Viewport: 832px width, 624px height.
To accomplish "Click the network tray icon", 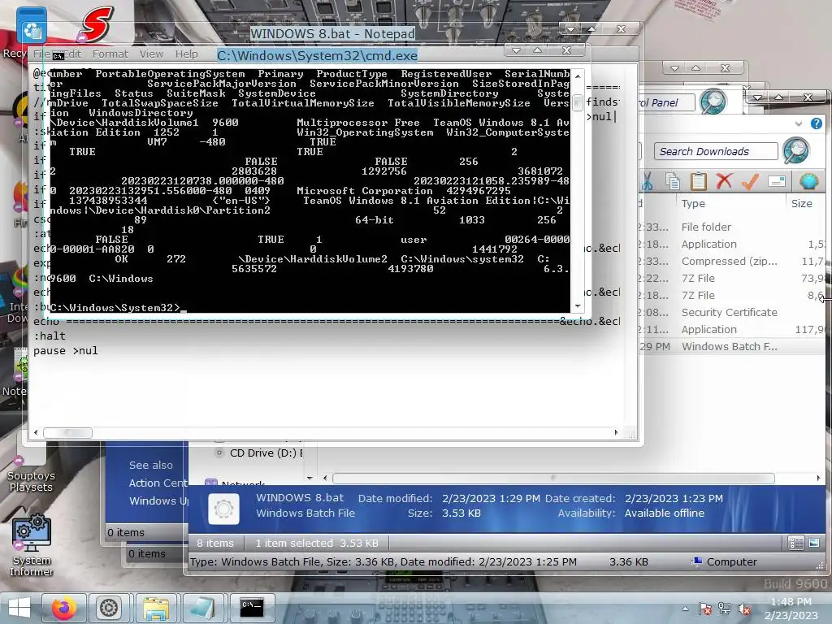I will pyautogui.click(x=724, y=609).
